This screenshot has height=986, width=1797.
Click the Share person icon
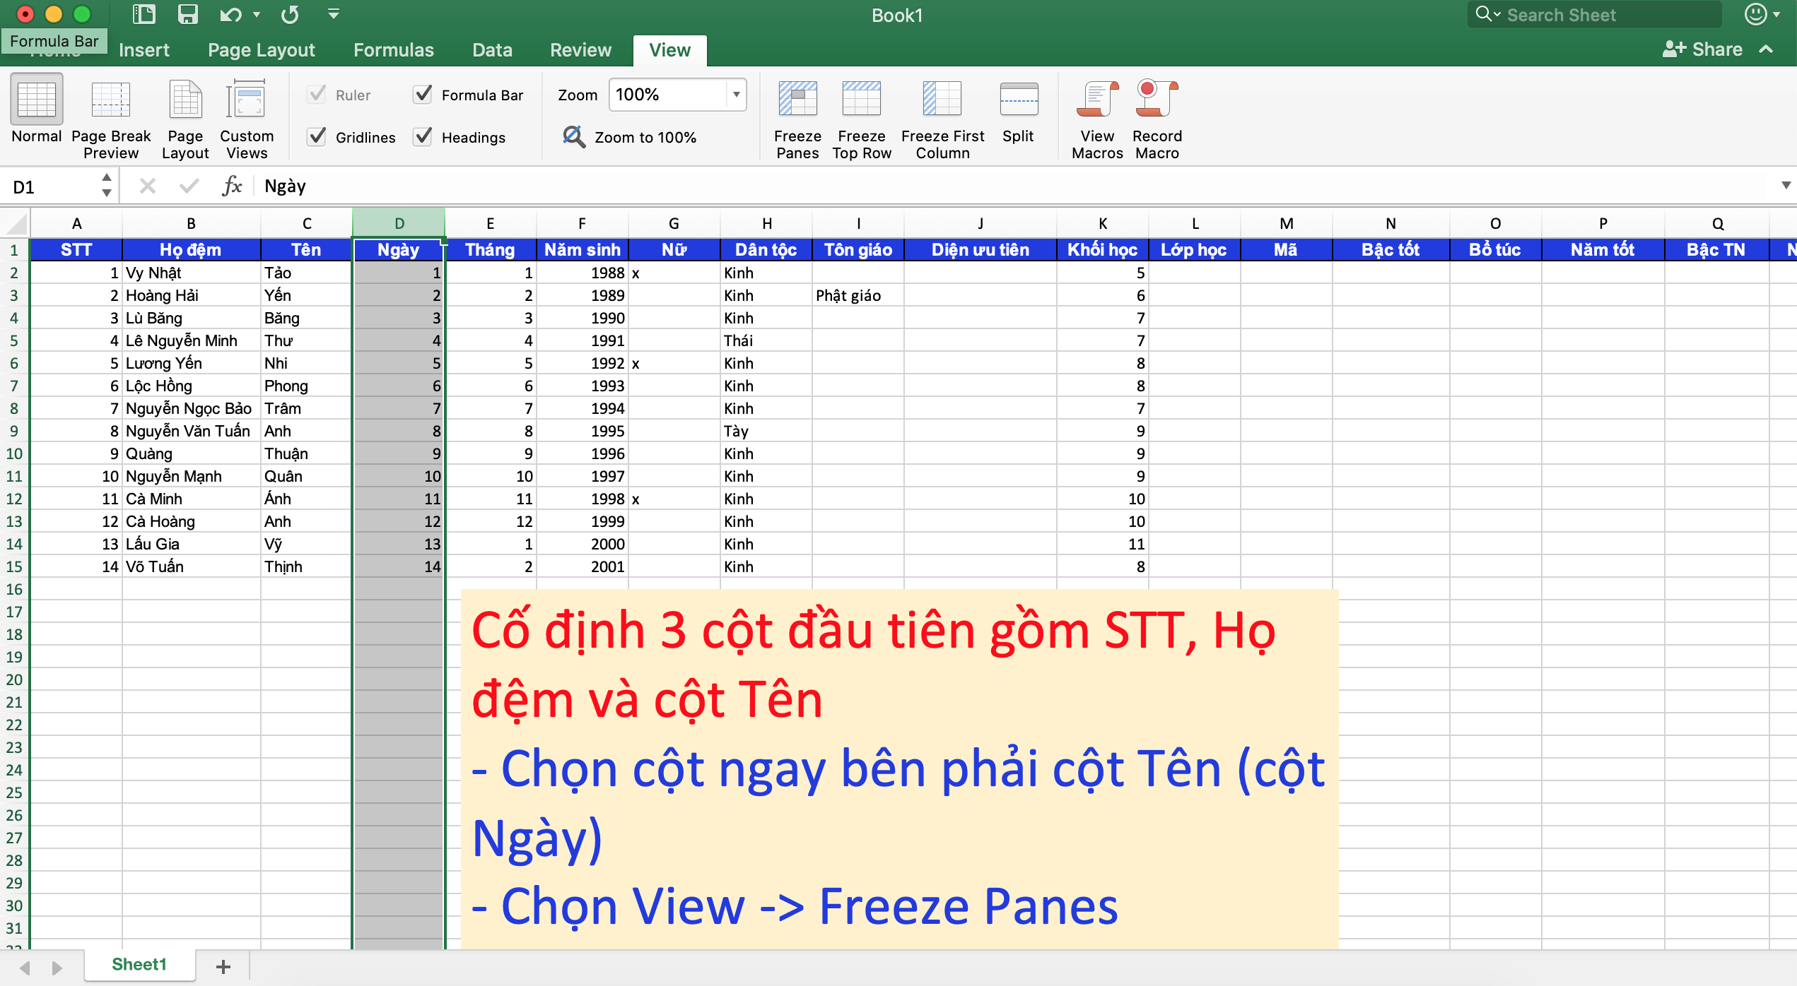pyautogui.click(x=1674, y=49)
